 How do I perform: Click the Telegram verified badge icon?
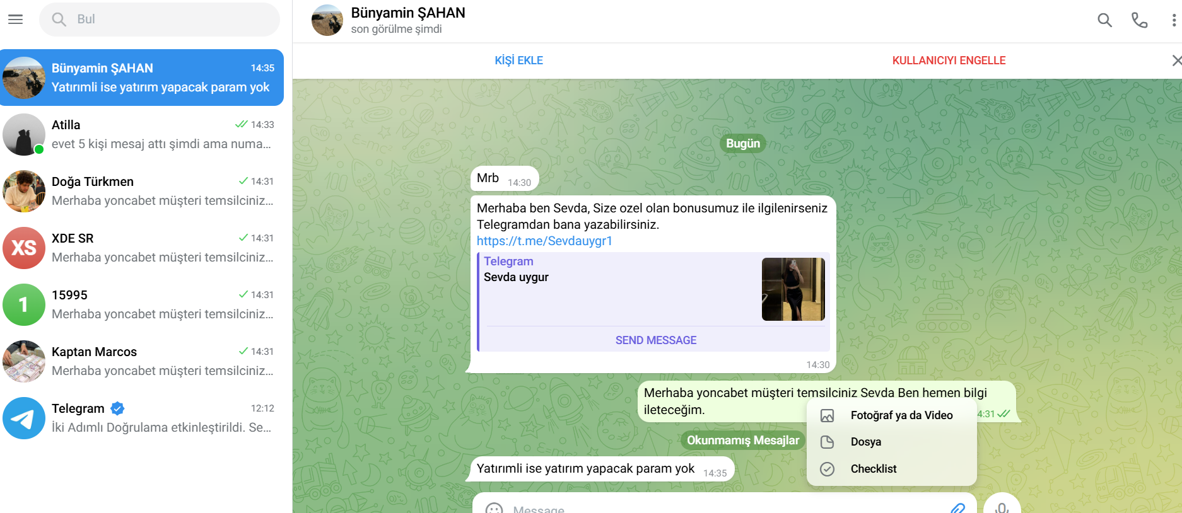click(x=117, y=408)
